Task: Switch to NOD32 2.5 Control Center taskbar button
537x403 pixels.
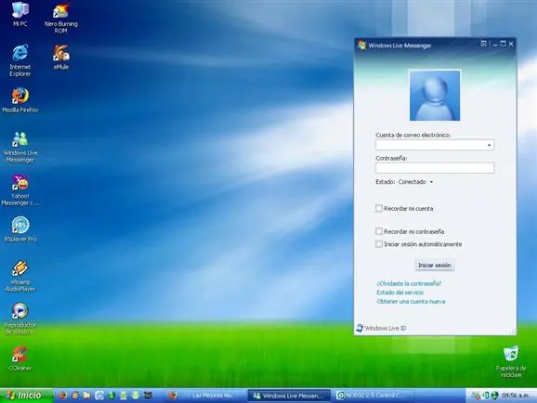Action: [373, 396]
